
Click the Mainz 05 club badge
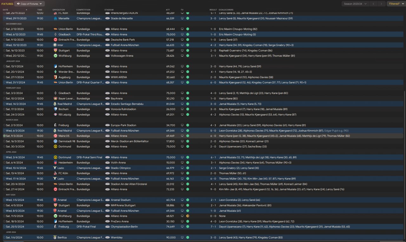pos(55,136)
